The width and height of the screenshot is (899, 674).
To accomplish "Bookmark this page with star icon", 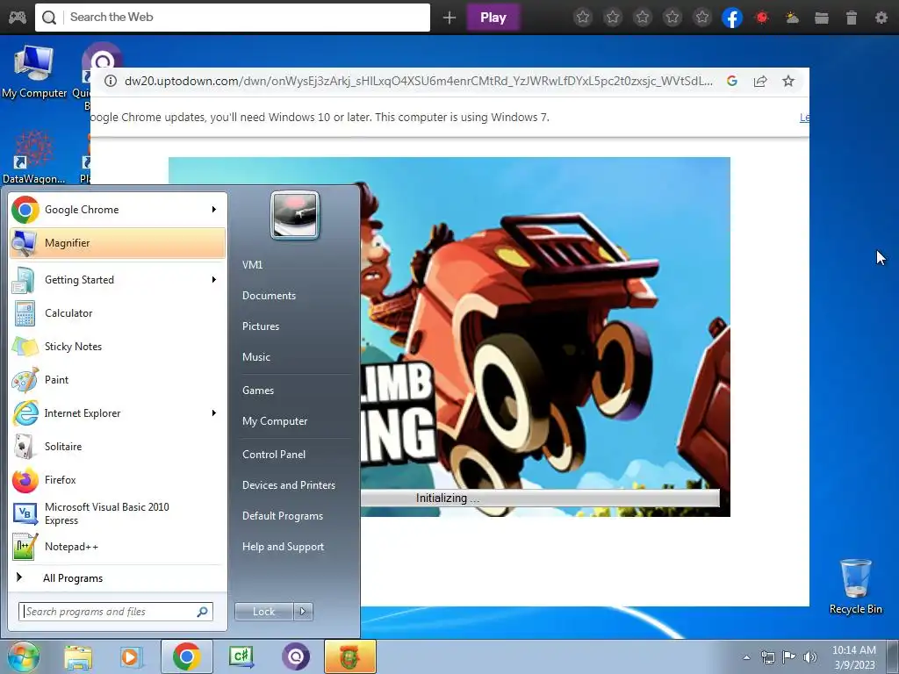I will (788, 82).
